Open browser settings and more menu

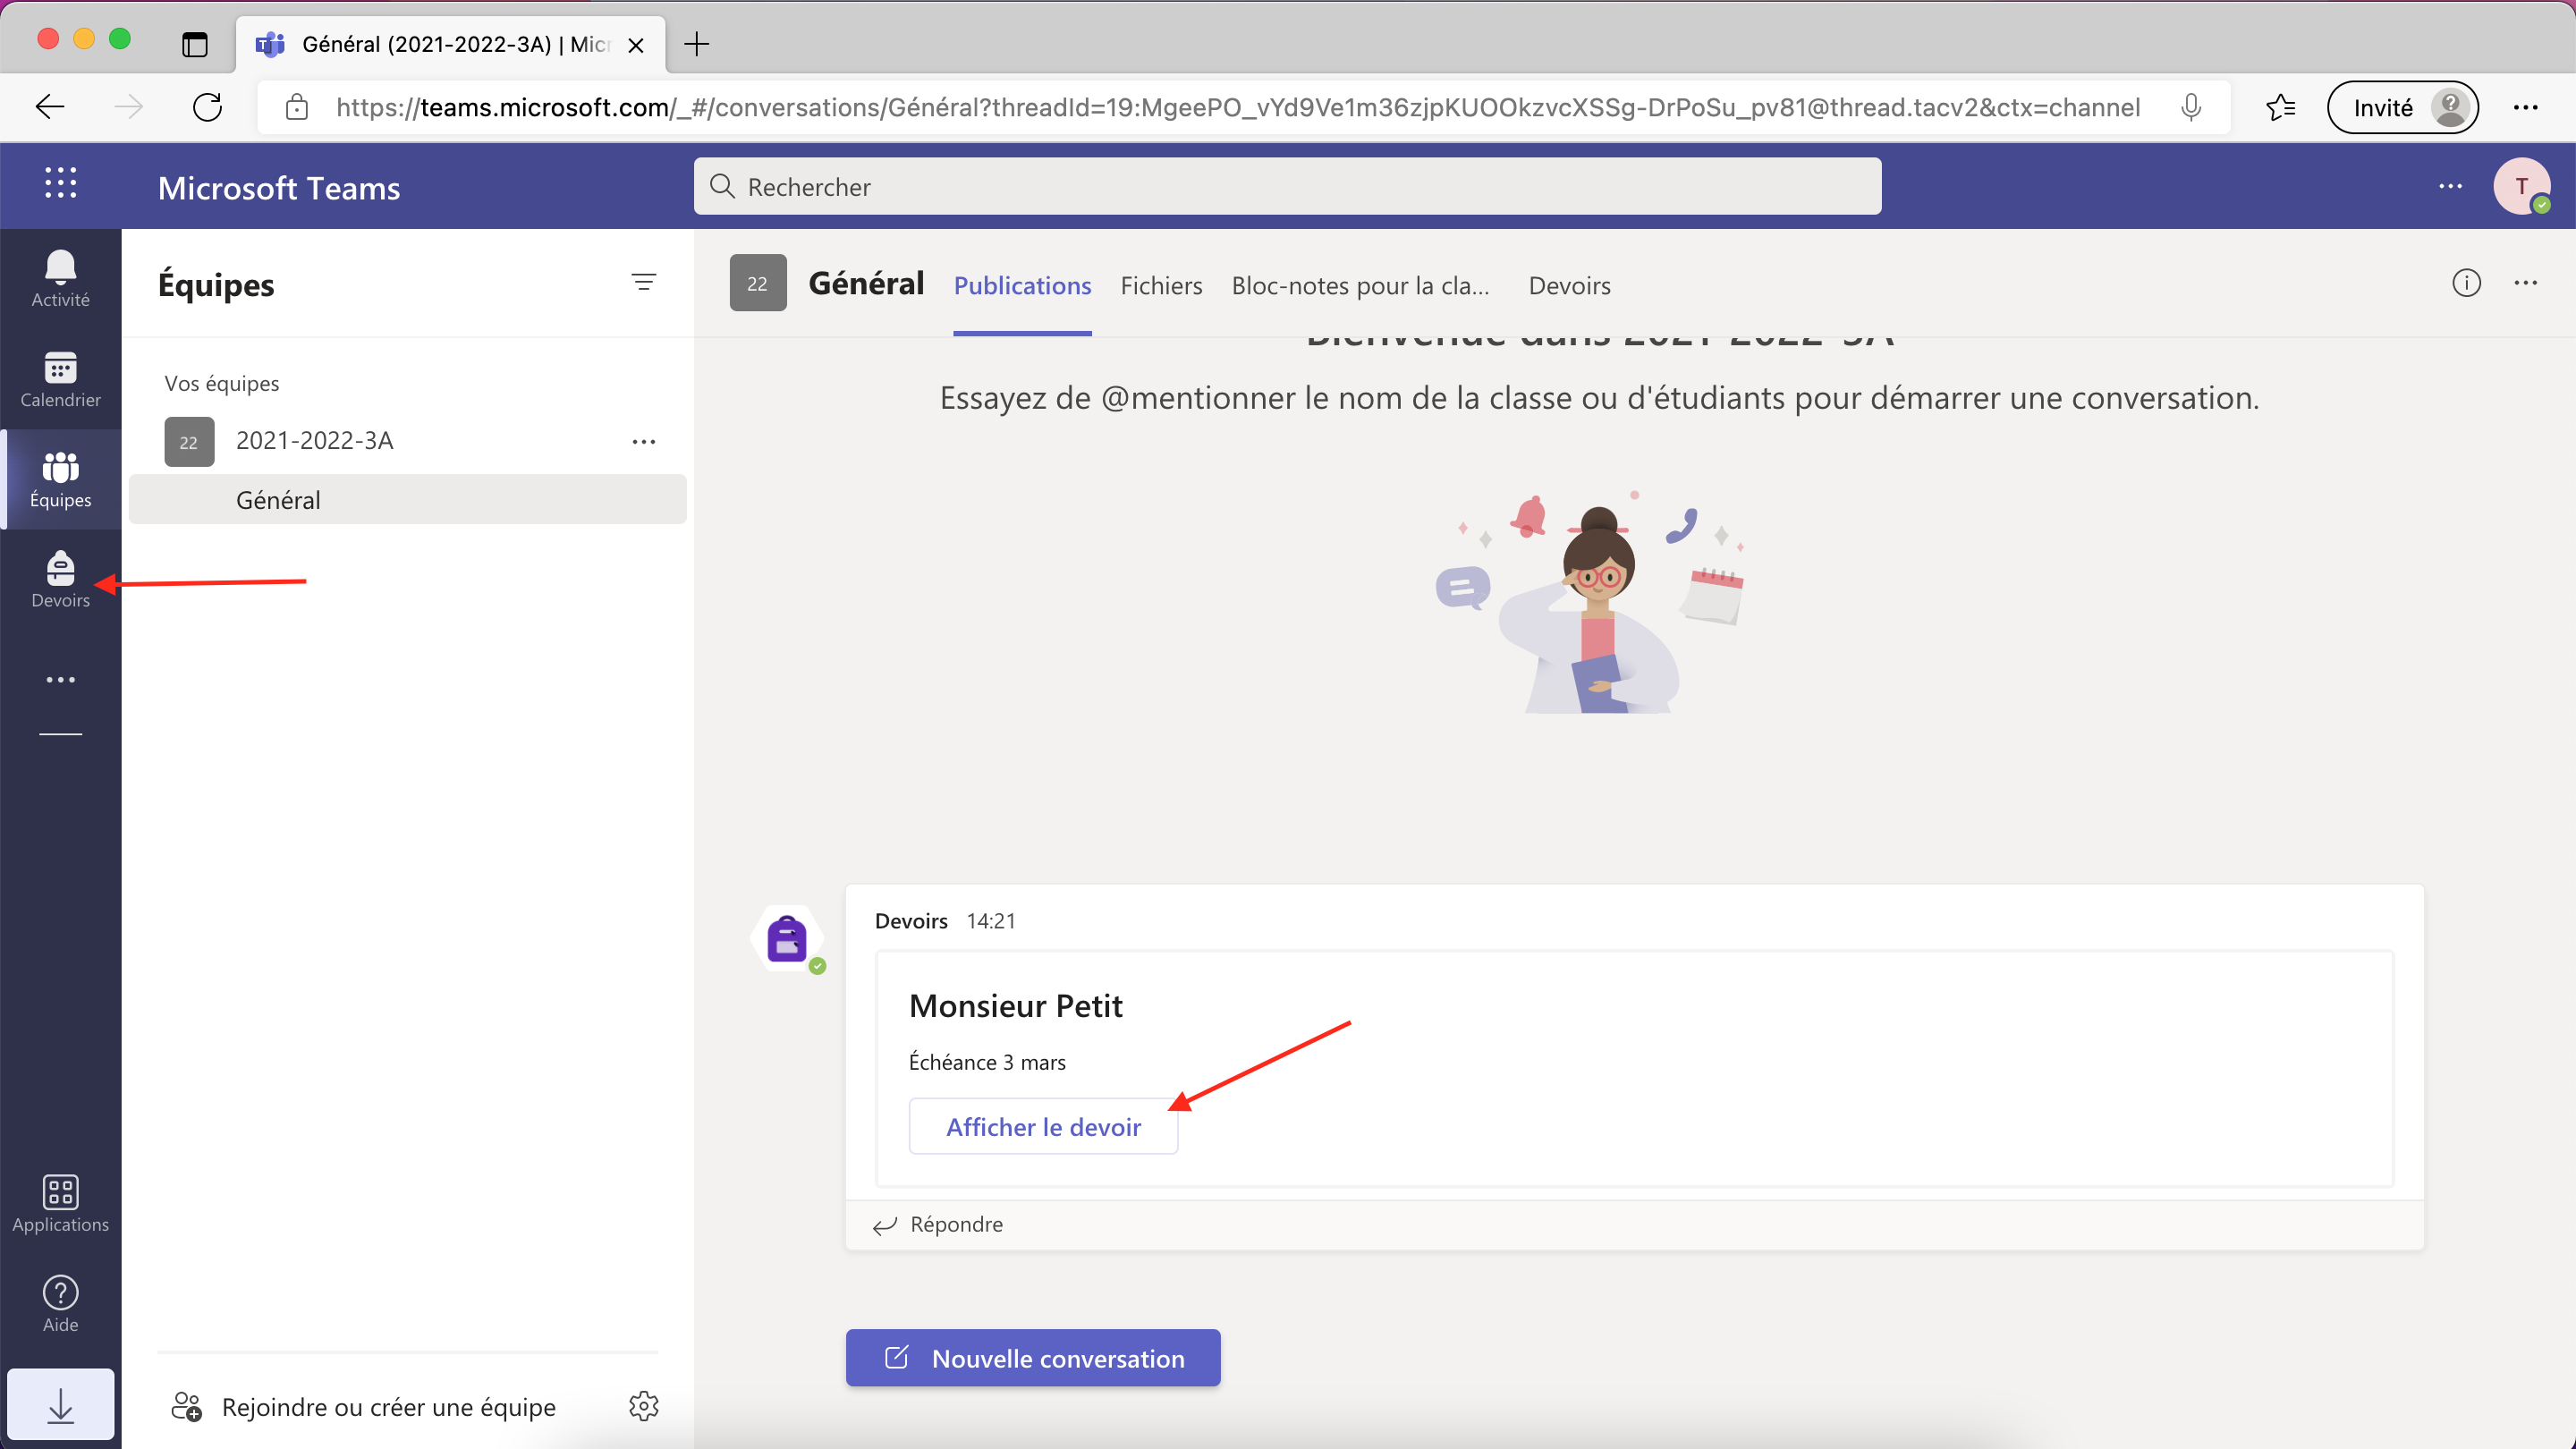coord(2525,107)
